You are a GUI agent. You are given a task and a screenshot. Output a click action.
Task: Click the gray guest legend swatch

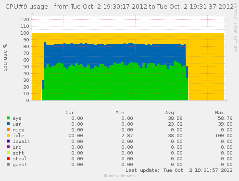(x=8, y=164)
